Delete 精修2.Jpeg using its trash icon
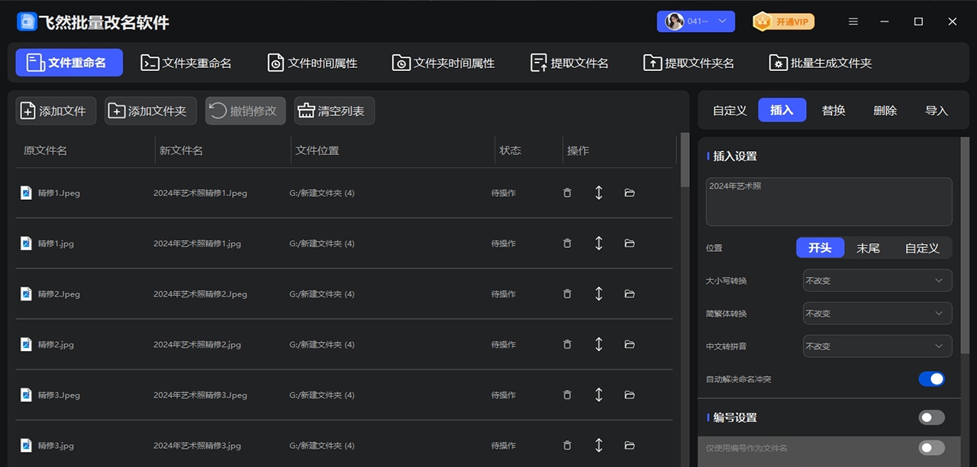 click(x=567, y=293)
